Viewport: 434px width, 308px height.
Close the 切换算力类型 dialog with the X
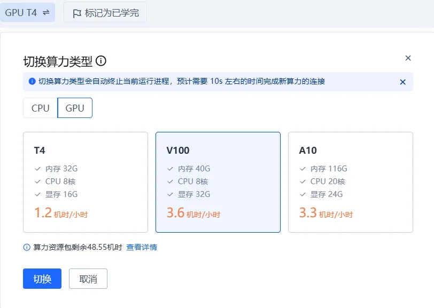(x=408, y=58)
